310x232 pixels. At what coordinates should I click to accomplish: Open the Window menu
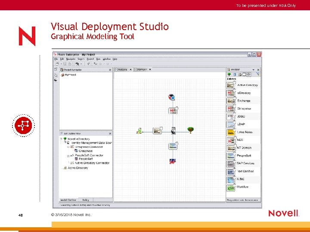pos(107,59)
